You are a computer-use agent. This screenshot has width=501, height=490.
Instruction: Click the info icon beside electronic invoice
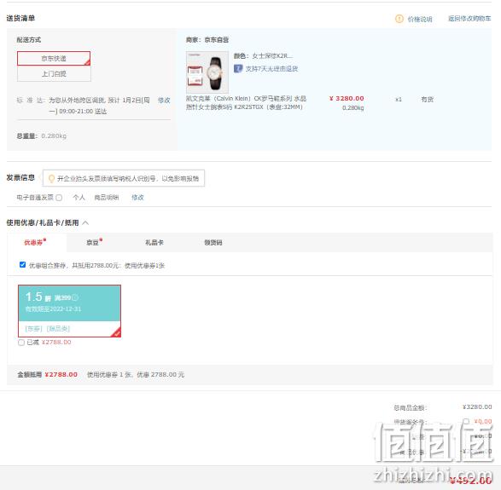[59, 198]
